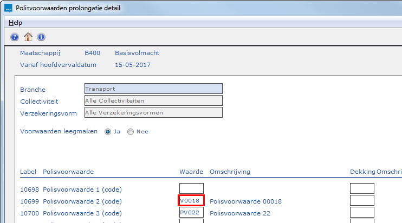Click the Waarde column header
The height and width of the screenshot is (223, 402).
point(191,172)
